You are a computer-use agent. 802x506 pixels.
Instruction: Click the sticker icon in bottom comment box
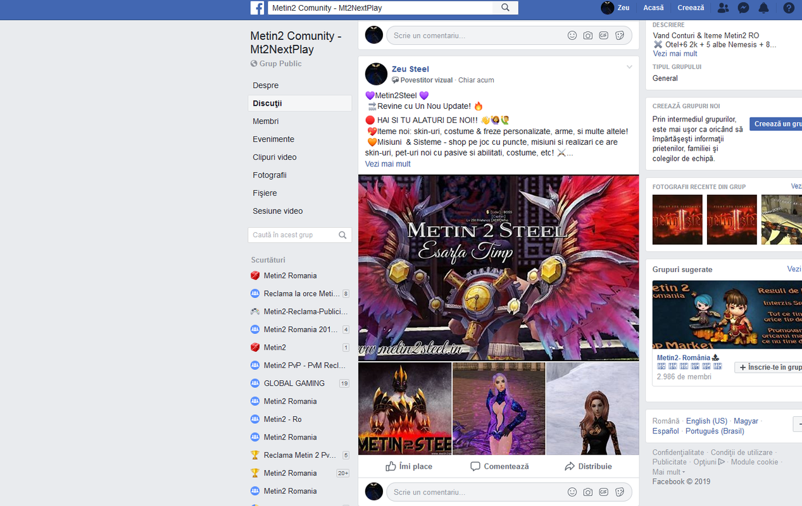[x=620, y=492]
